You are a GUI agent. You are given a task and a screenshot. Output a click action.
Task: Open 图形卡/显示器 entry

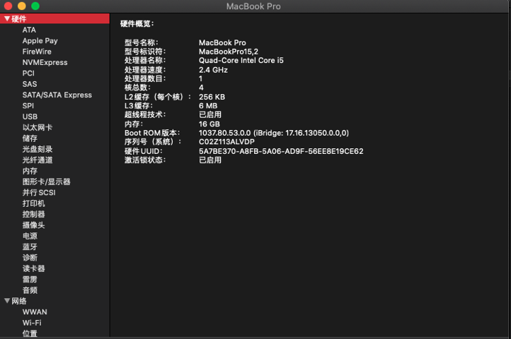[46, 182]
